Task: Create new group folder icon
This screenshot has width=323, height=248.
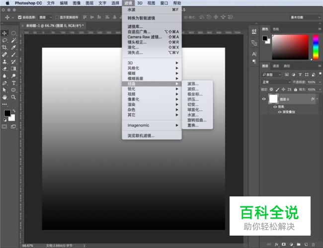Action: 299,245
